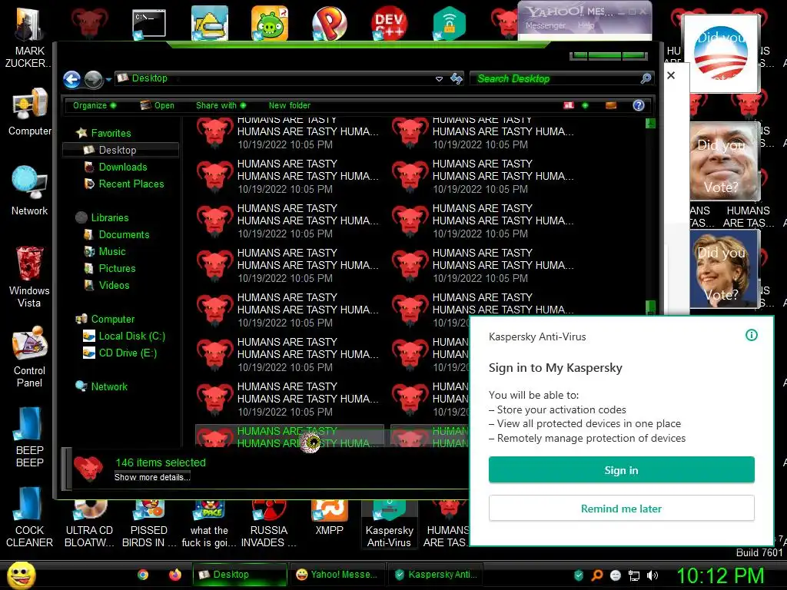Select Control Panel desktop icon

point(30,357)
